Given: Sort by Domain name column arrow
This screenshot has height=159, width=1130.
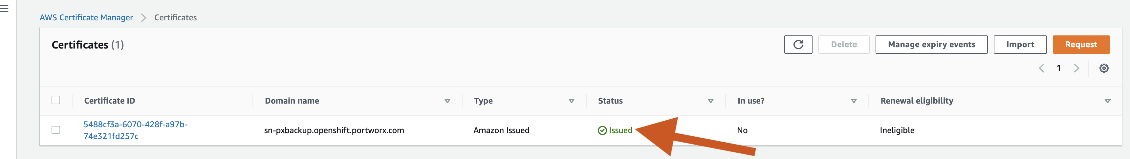Looking at the screenshot, I should pos(447,101).
